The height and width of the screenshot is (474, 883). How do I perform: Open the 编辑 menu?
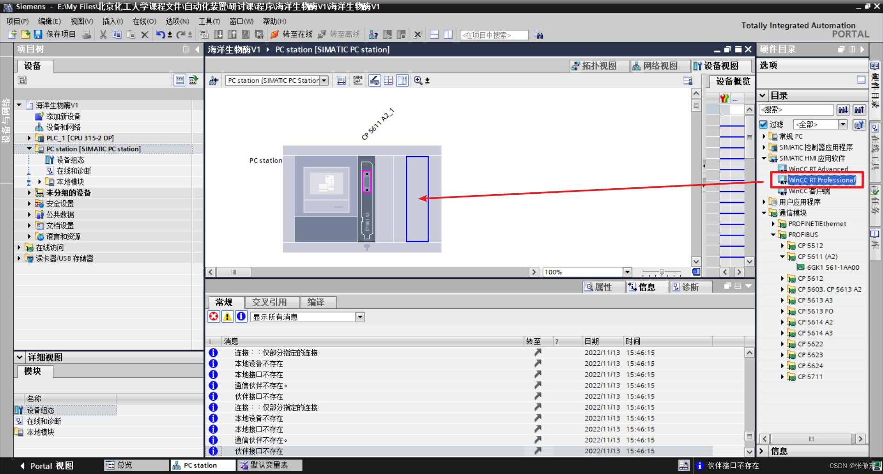point(49,21)
